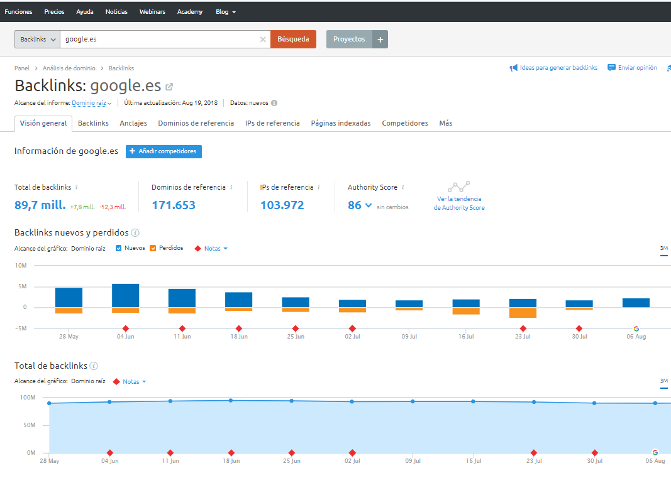Click the orange Búsqueda button
The width and height of the screenshot is (671, 478).
(293, 40)
